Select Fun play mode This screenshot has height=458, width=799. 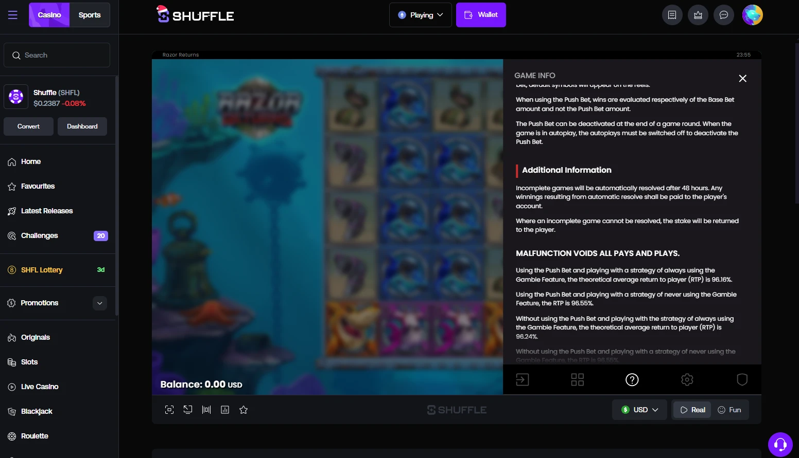(729, 410)
